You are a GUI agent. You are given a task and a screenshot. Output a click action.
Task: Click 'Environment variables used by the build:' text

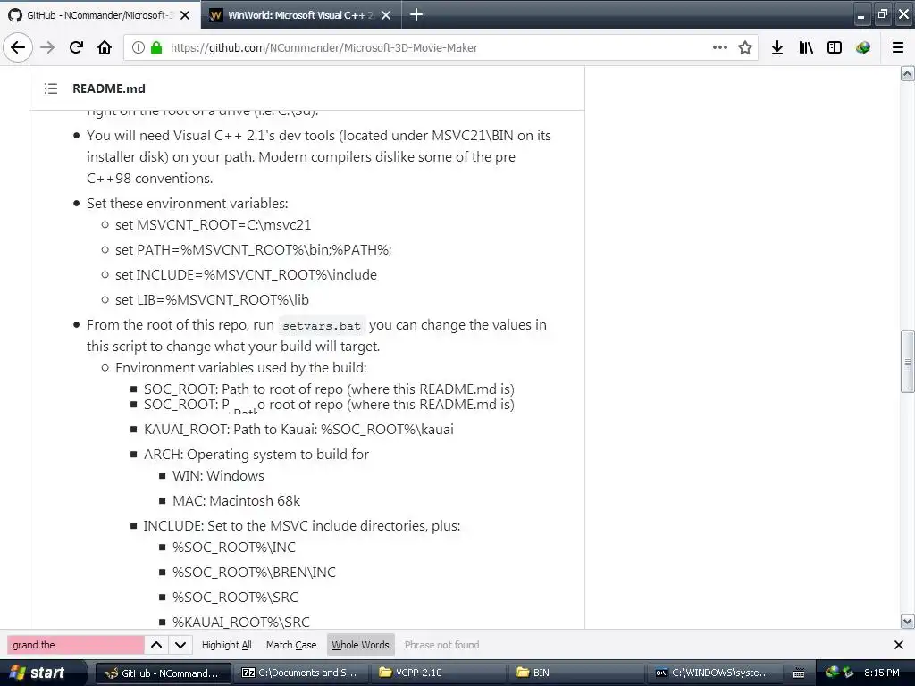(241, 367)
